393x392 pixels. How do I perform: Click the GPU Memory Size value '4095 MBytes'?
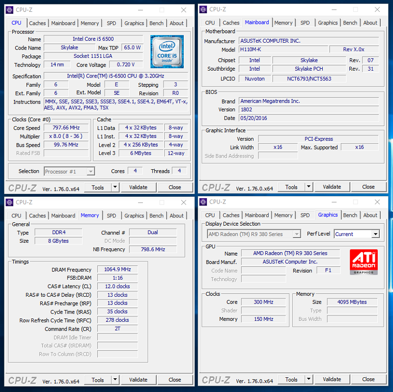(352, 302)
